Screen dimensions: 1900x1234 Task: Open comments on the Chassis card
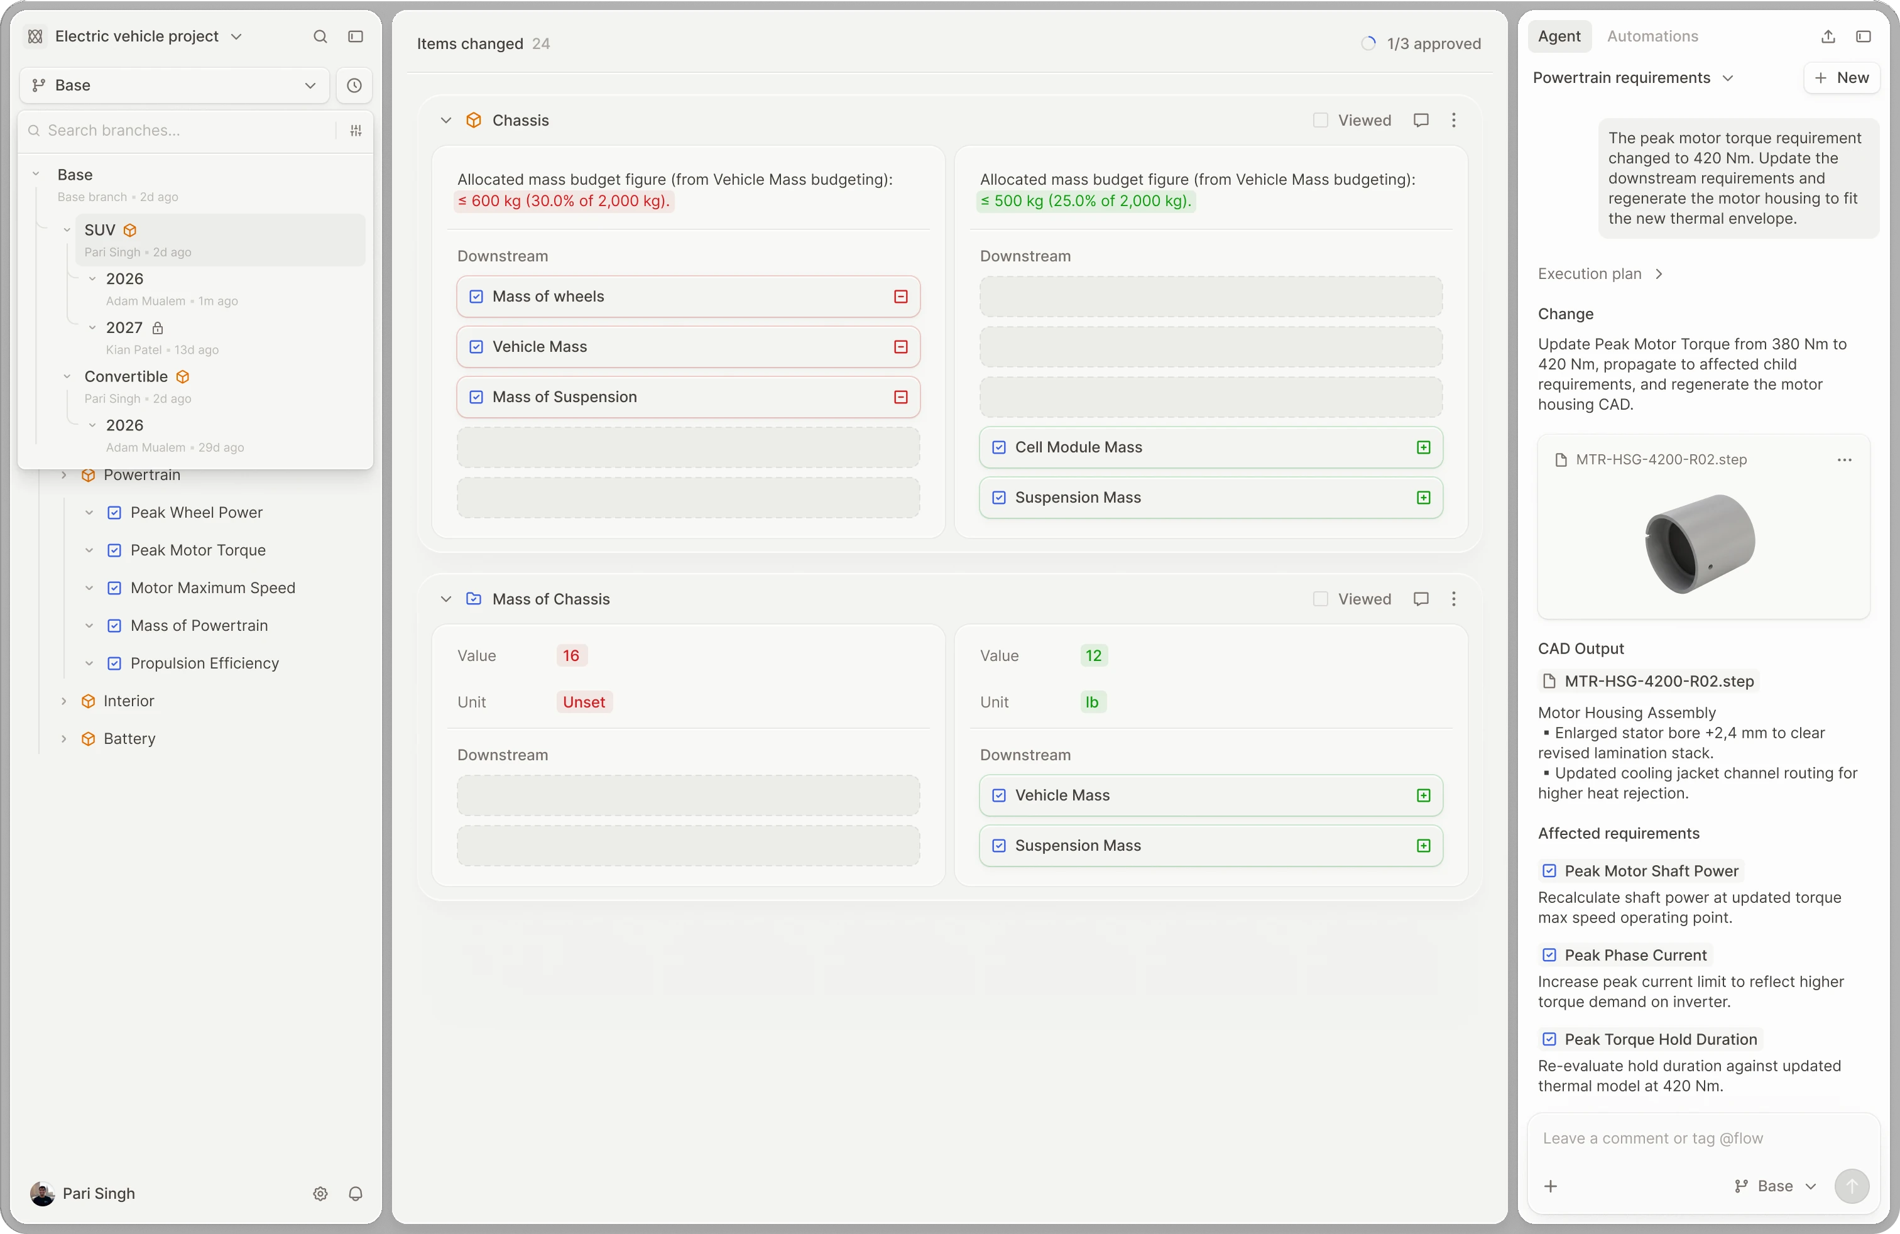point(1421,121)
